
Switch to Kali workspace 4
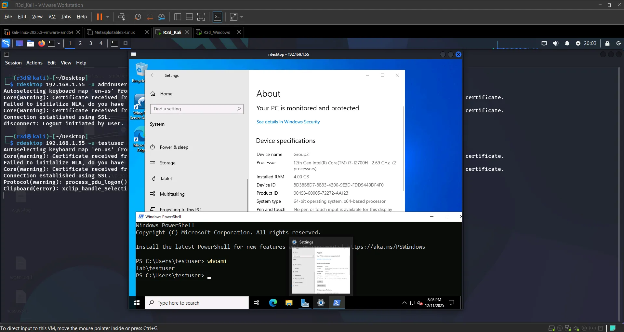[101, 43]
